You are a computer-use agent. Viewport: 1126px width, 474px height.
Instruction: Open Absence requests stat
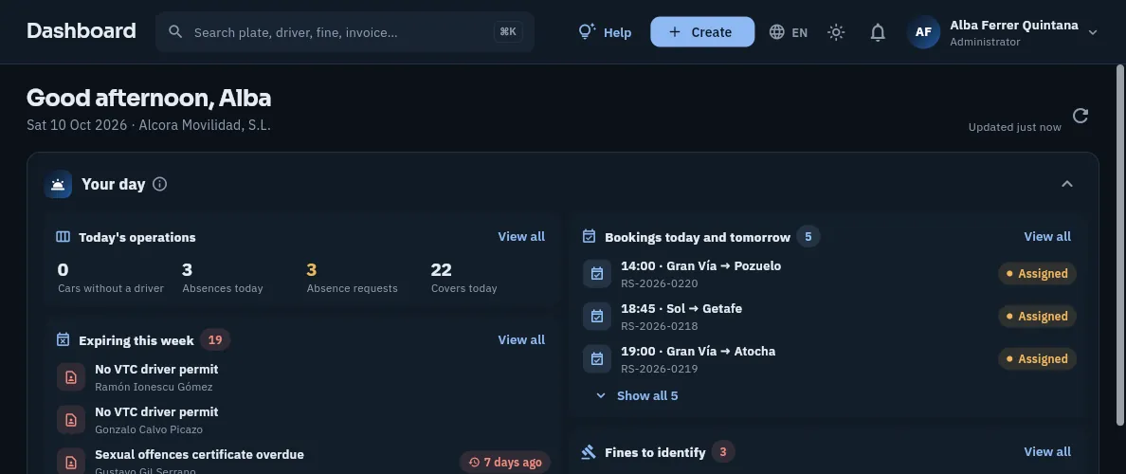click(x=352, y=278)
